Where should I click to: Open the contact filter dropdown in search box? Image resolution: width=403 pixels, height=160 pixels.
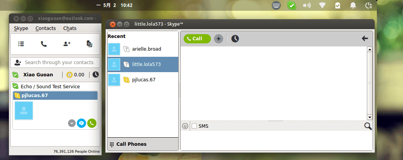click(18, 63)
